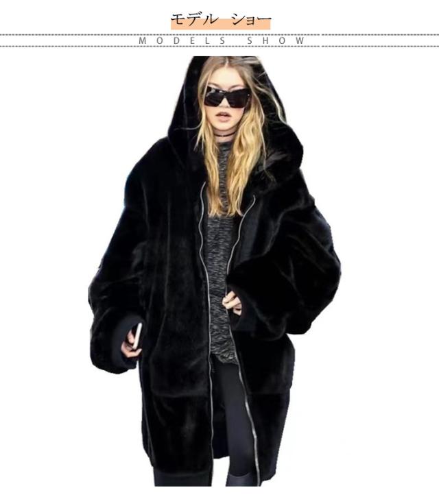Click the smartphone held in the hand

coord(137,335)
